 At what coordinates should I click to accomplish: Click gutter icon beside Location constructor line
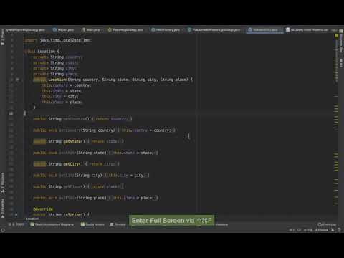[x=17, y=80]
